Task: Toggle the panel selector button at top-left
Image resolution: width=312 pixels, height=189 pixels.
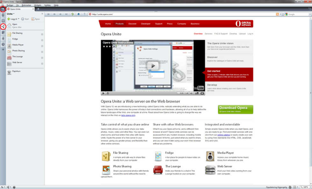Action: point(3,9)
